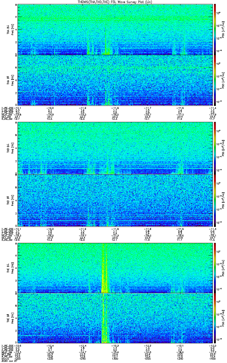Click the PSD [nT²/Hz] label beside THA B⊥
The image size is (227, 363).
pyautogui.click(x=223, y=30)
